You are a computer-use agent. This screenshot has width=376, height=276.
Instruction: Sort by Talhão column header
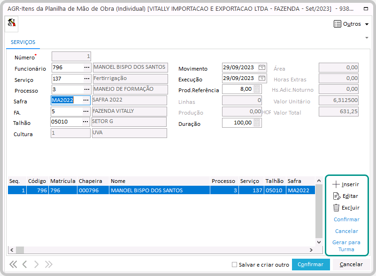[x=275, y=181]
